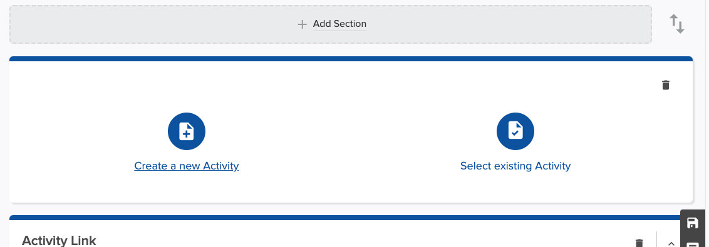Click the plus icon beside Add Section
Image resolution: width=709 pixels, height=247 pixels.
pyautogui.click(x=302, y=24)
